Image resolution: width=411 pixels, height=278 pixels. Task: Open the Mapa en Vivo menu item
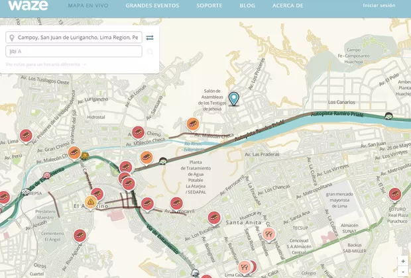89,5
